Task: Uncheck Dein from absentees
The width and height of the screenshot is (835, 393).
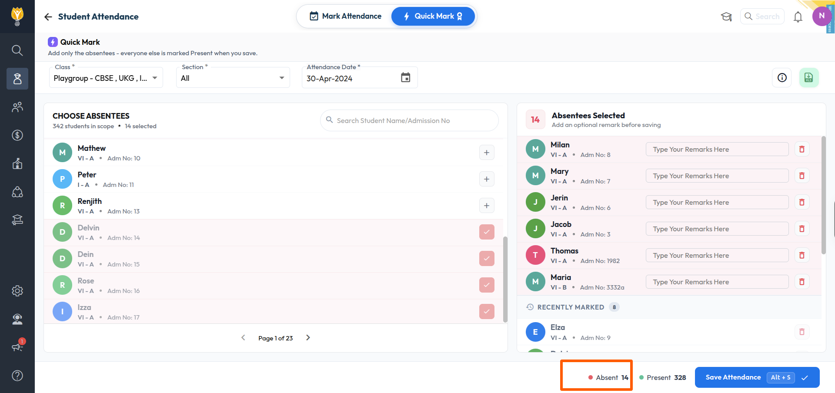Action: [x=487, y=259]
